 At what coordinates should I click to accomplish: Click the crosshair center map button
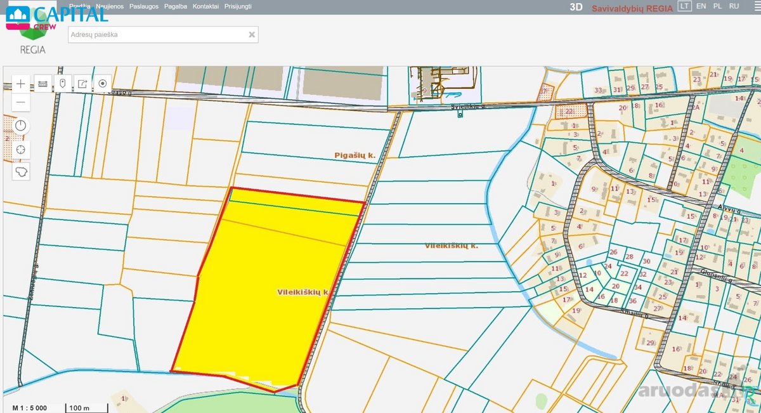point(21,149)
